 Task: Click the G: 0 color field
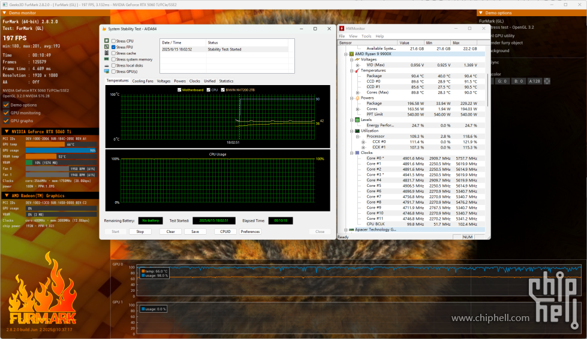coord(502,81)
